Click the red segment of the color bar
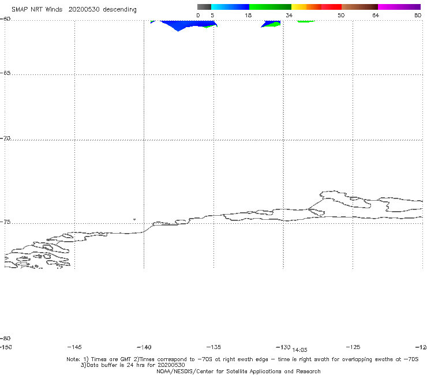The image size is (427, 375). click(x=331, y=7)
